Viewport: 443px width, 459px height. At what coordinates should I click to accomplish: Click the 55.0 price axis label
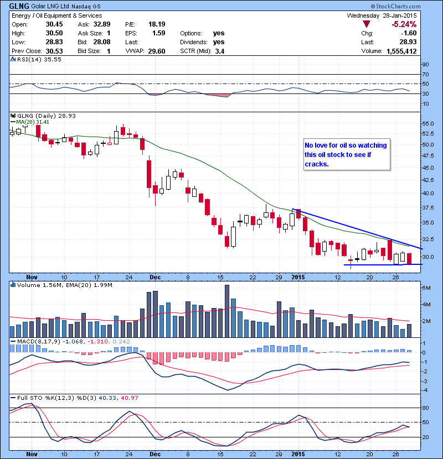click(427, 123)
